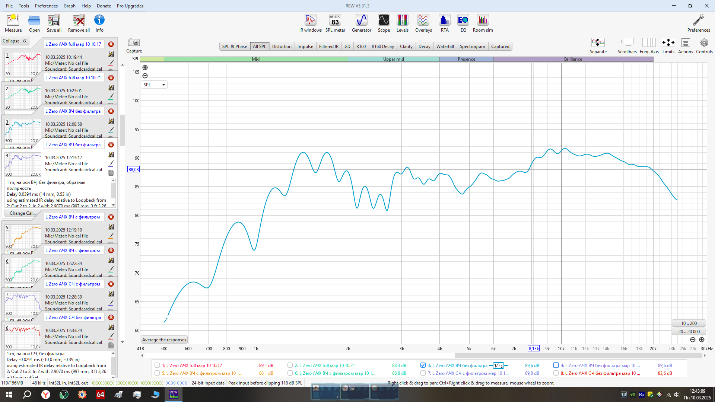715x402 pixels.
Task: Enable trace 2: L Zero АЧХ full checkbox
Action: (290, 366)
